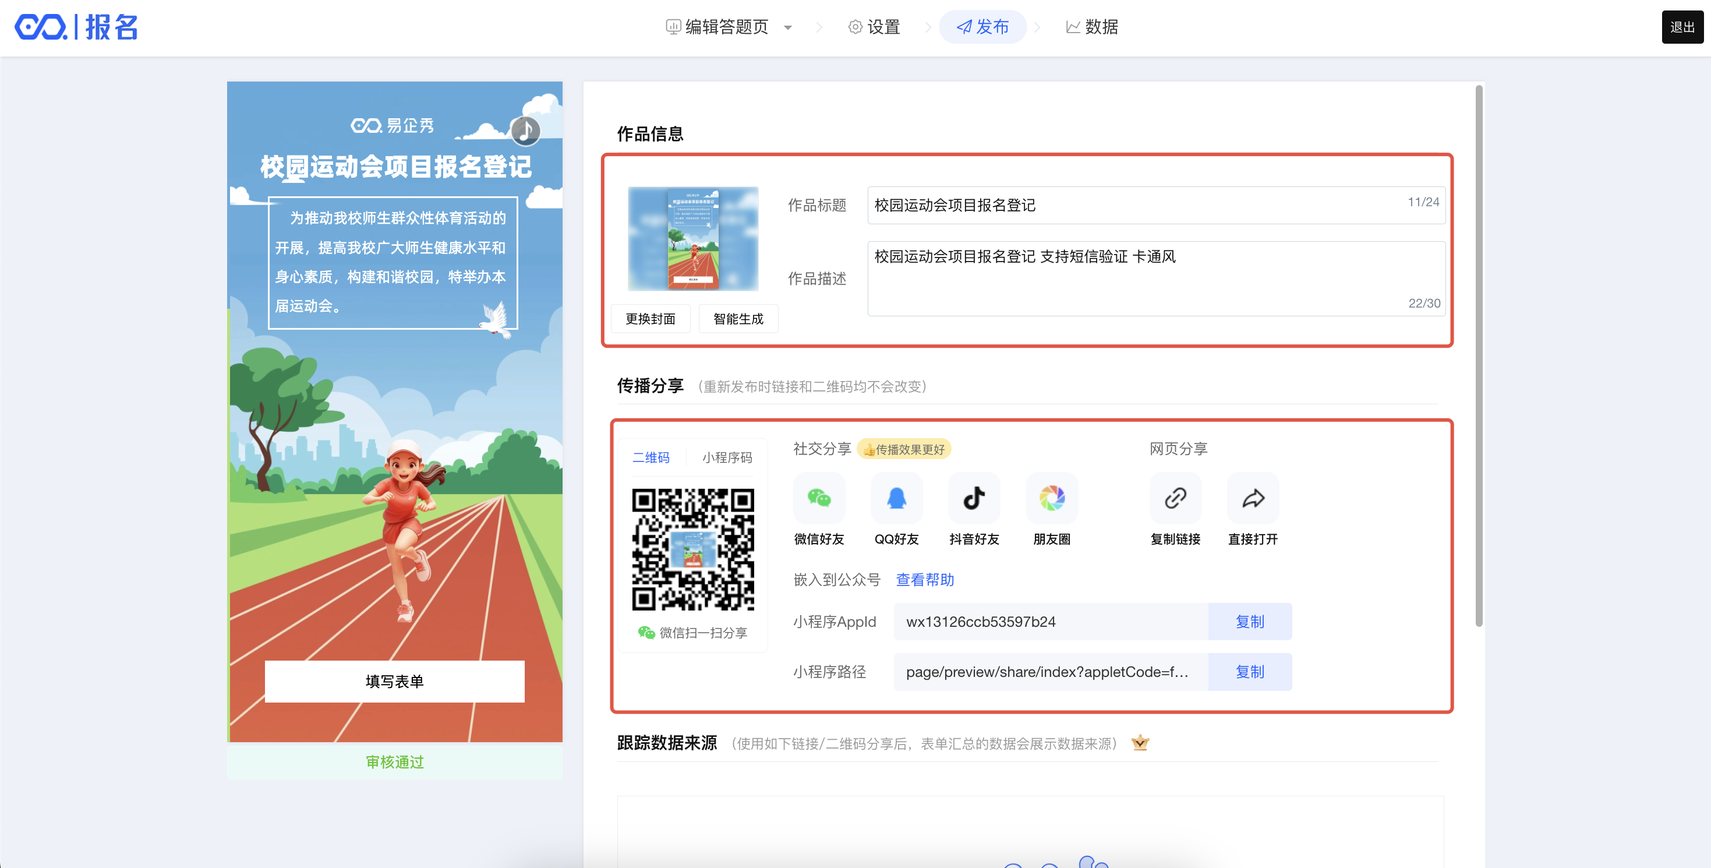Click the 智能生成 button
This screenshot has width=1711, height=868.
coord(738,319)
